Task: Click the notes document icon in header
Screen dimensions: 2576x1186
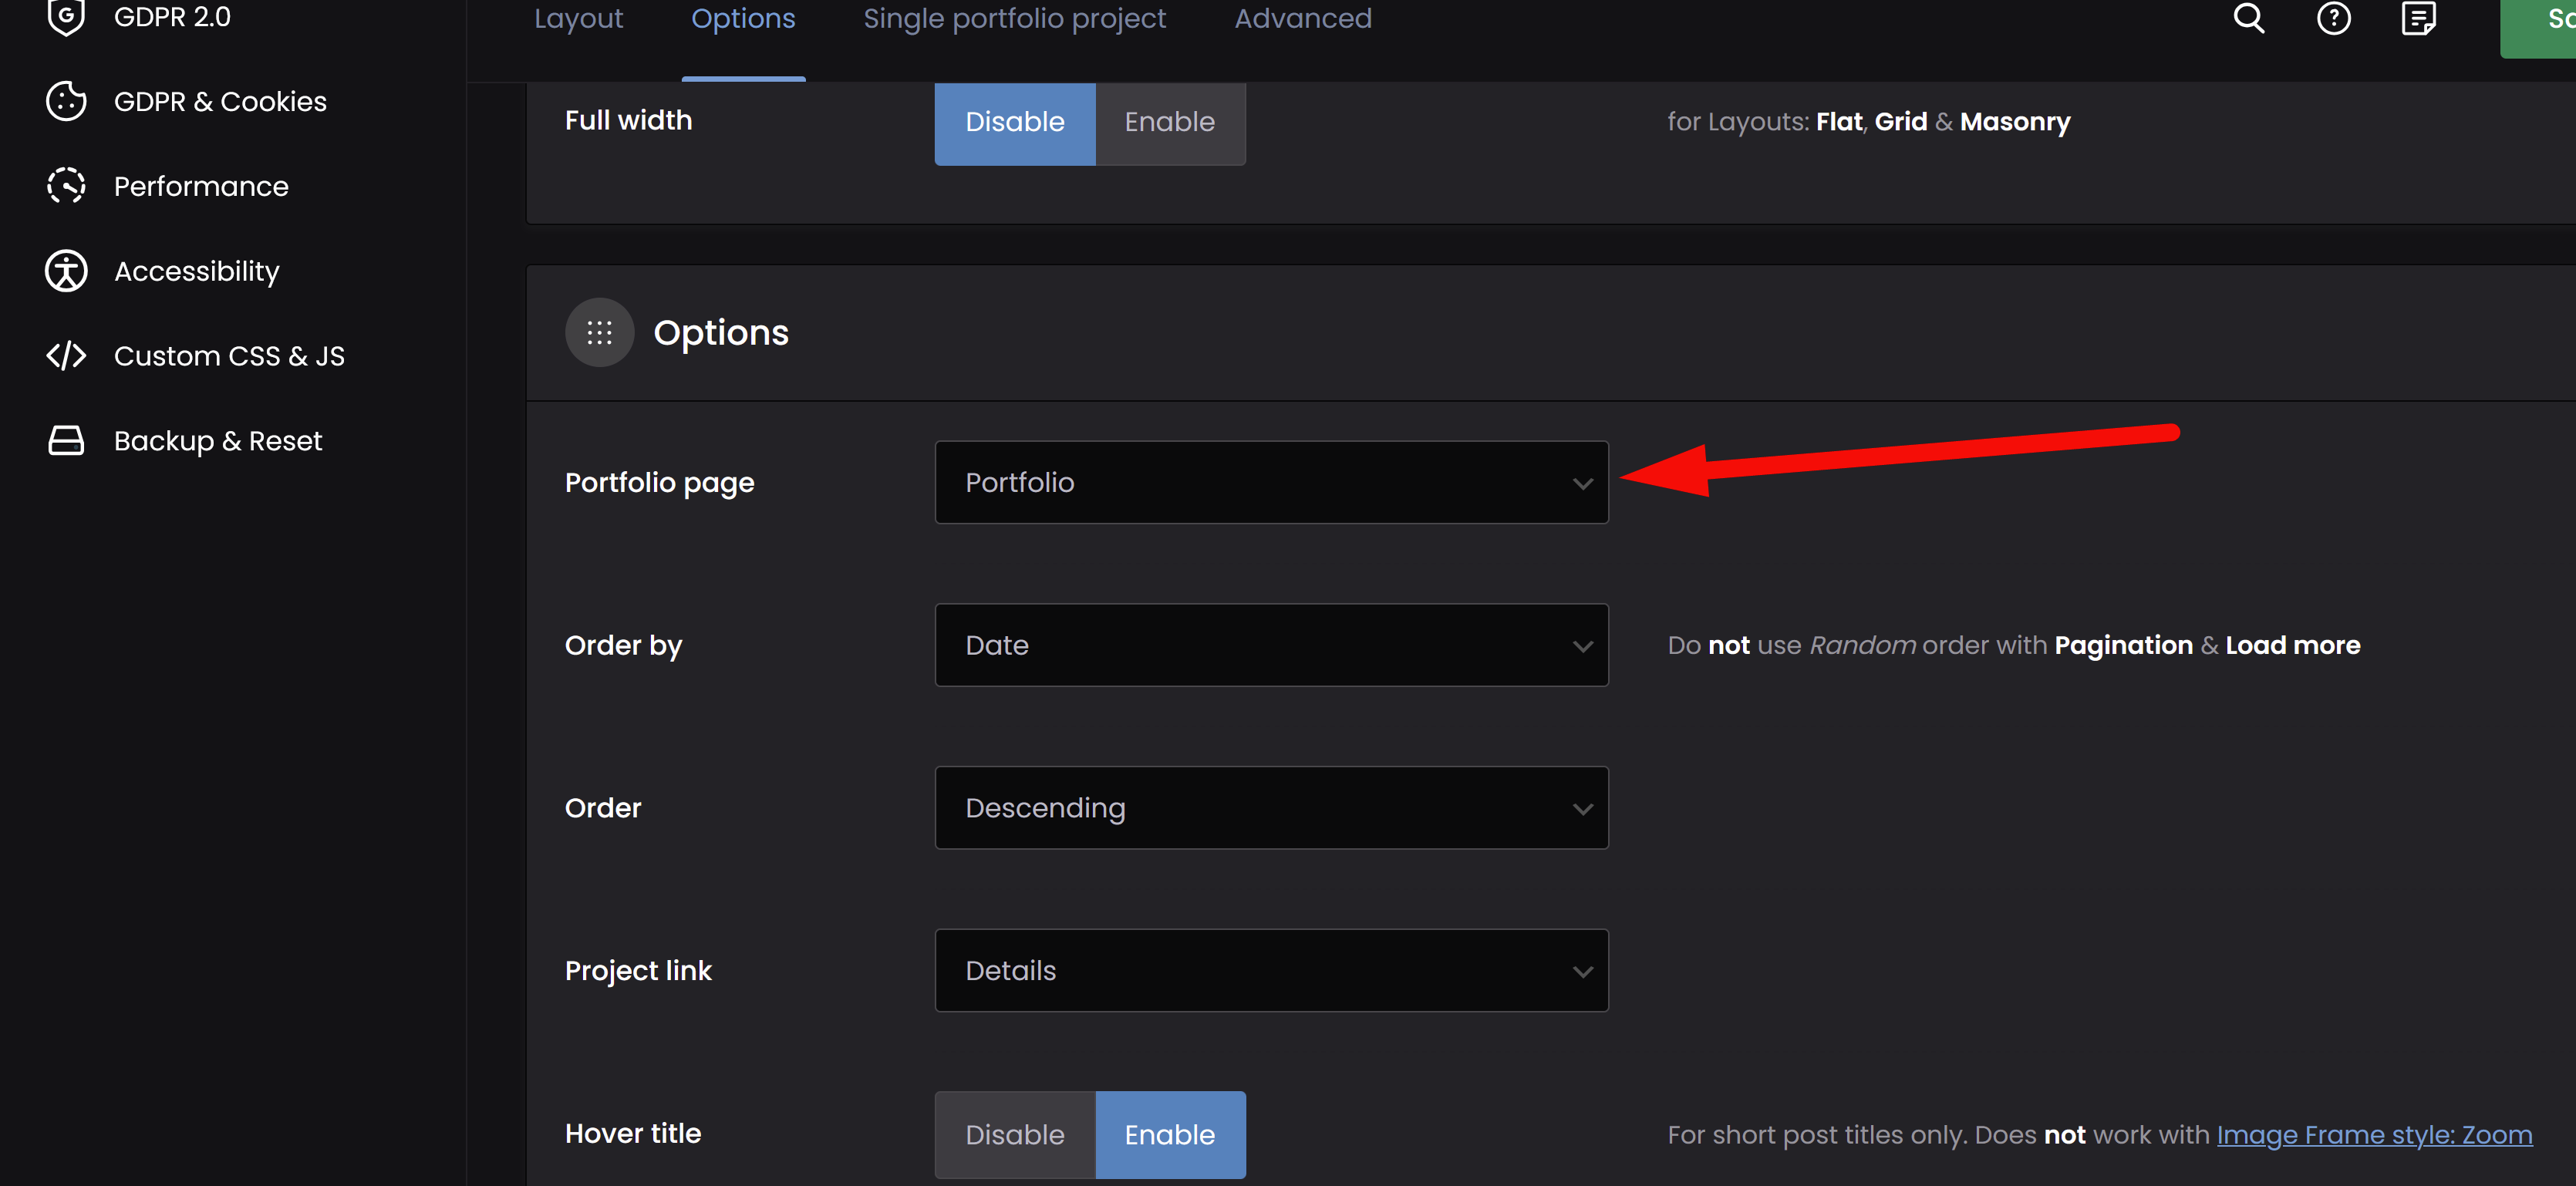Action: point(2418,18)
